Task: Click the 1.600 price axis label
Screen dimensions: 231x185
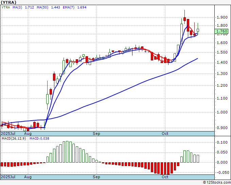Action: coord(222,43)
